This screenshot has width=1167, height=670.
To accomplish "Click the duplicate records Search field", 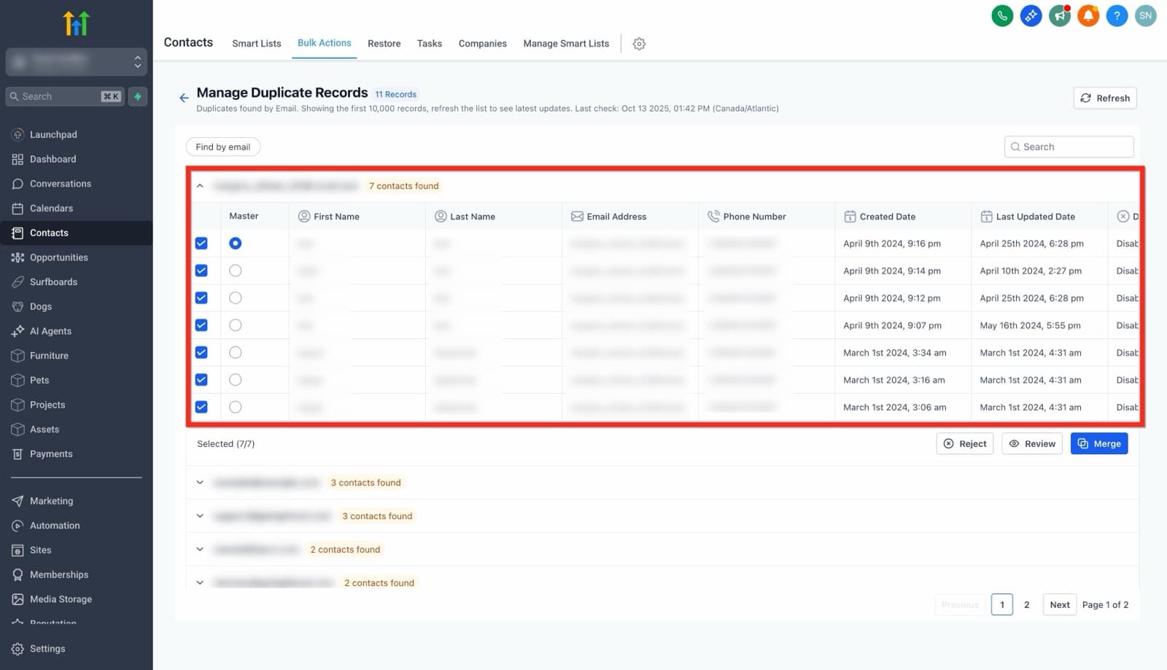I will (x=1069, y=147).
